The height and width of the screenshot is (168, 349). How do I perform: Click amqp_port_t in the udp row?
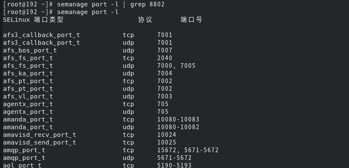24,158
